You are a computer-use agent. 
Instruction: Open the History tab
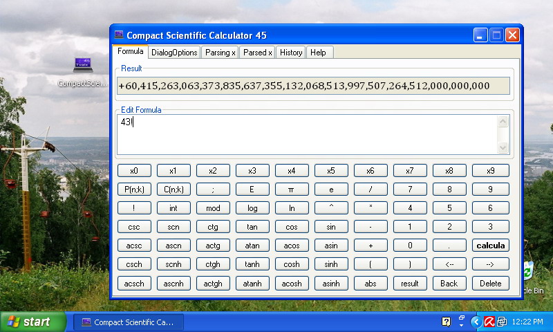point(291,52)
